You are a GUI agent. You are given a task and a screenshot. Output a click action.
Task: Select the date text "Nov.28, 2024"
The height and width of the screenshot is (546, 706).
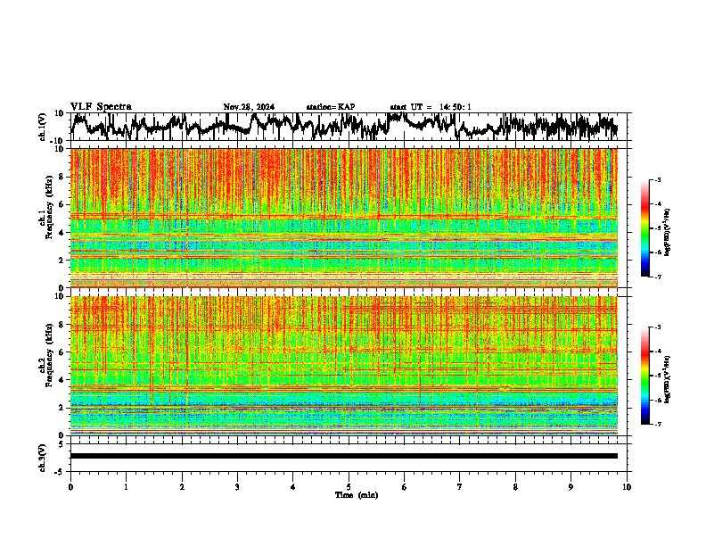[x=249, y=107]
